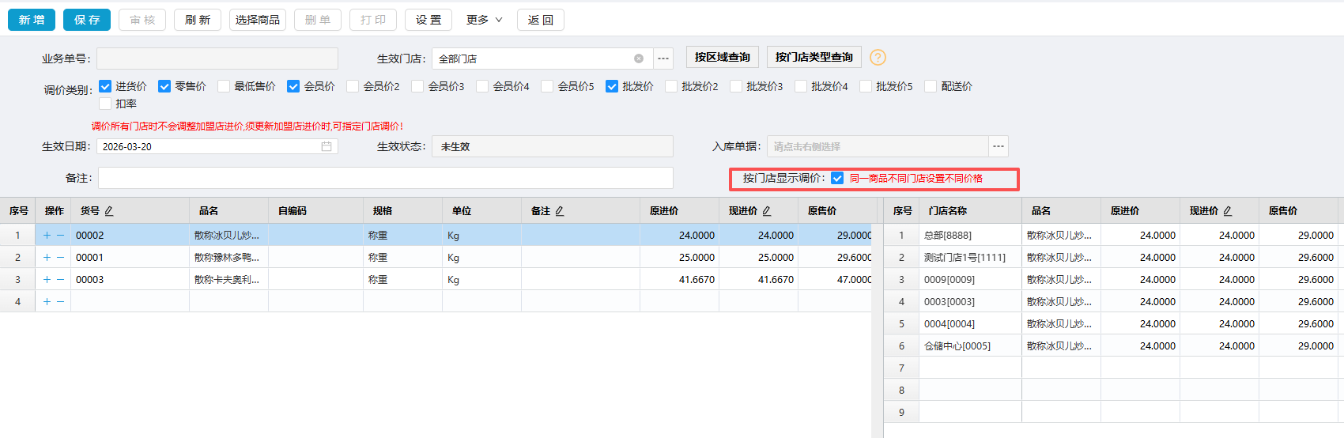Toggle the 按门店显示调价 checkbox
Screen dimensions: 1344x438
click(x=837, y=179)
